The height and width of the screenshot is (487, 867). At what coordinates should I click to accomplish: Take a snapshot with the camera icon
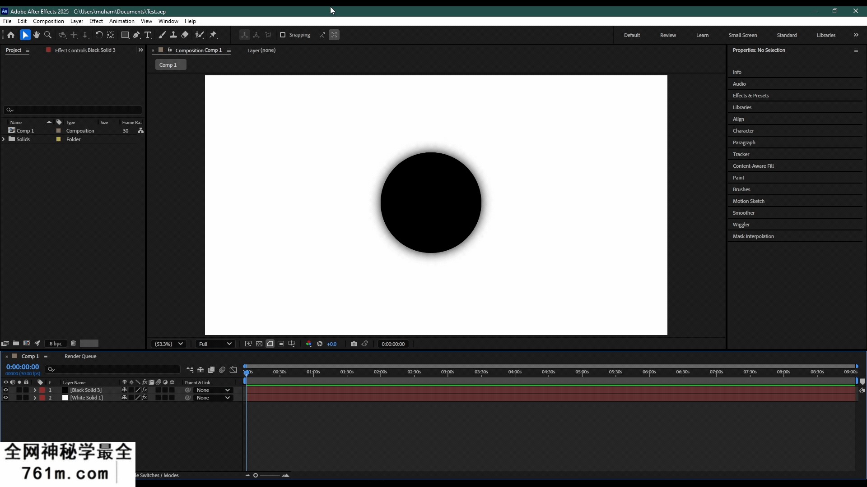pyautogui.click(x=354, y=344)
